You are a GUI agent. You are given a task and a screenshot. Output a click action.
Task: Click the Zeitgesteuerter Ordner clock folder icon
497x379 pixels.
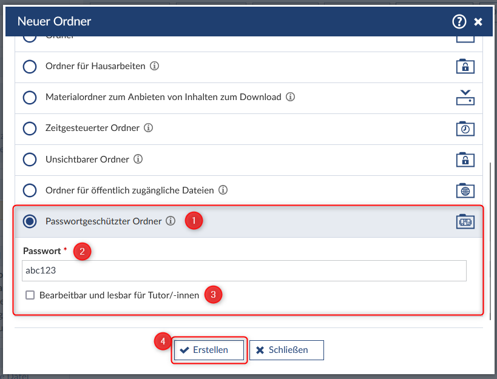(x=465, y=128)
